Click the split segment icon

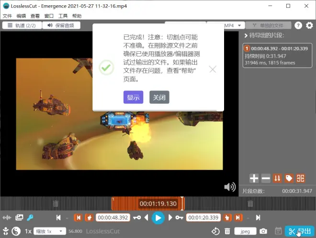click(x=301, y=178)
